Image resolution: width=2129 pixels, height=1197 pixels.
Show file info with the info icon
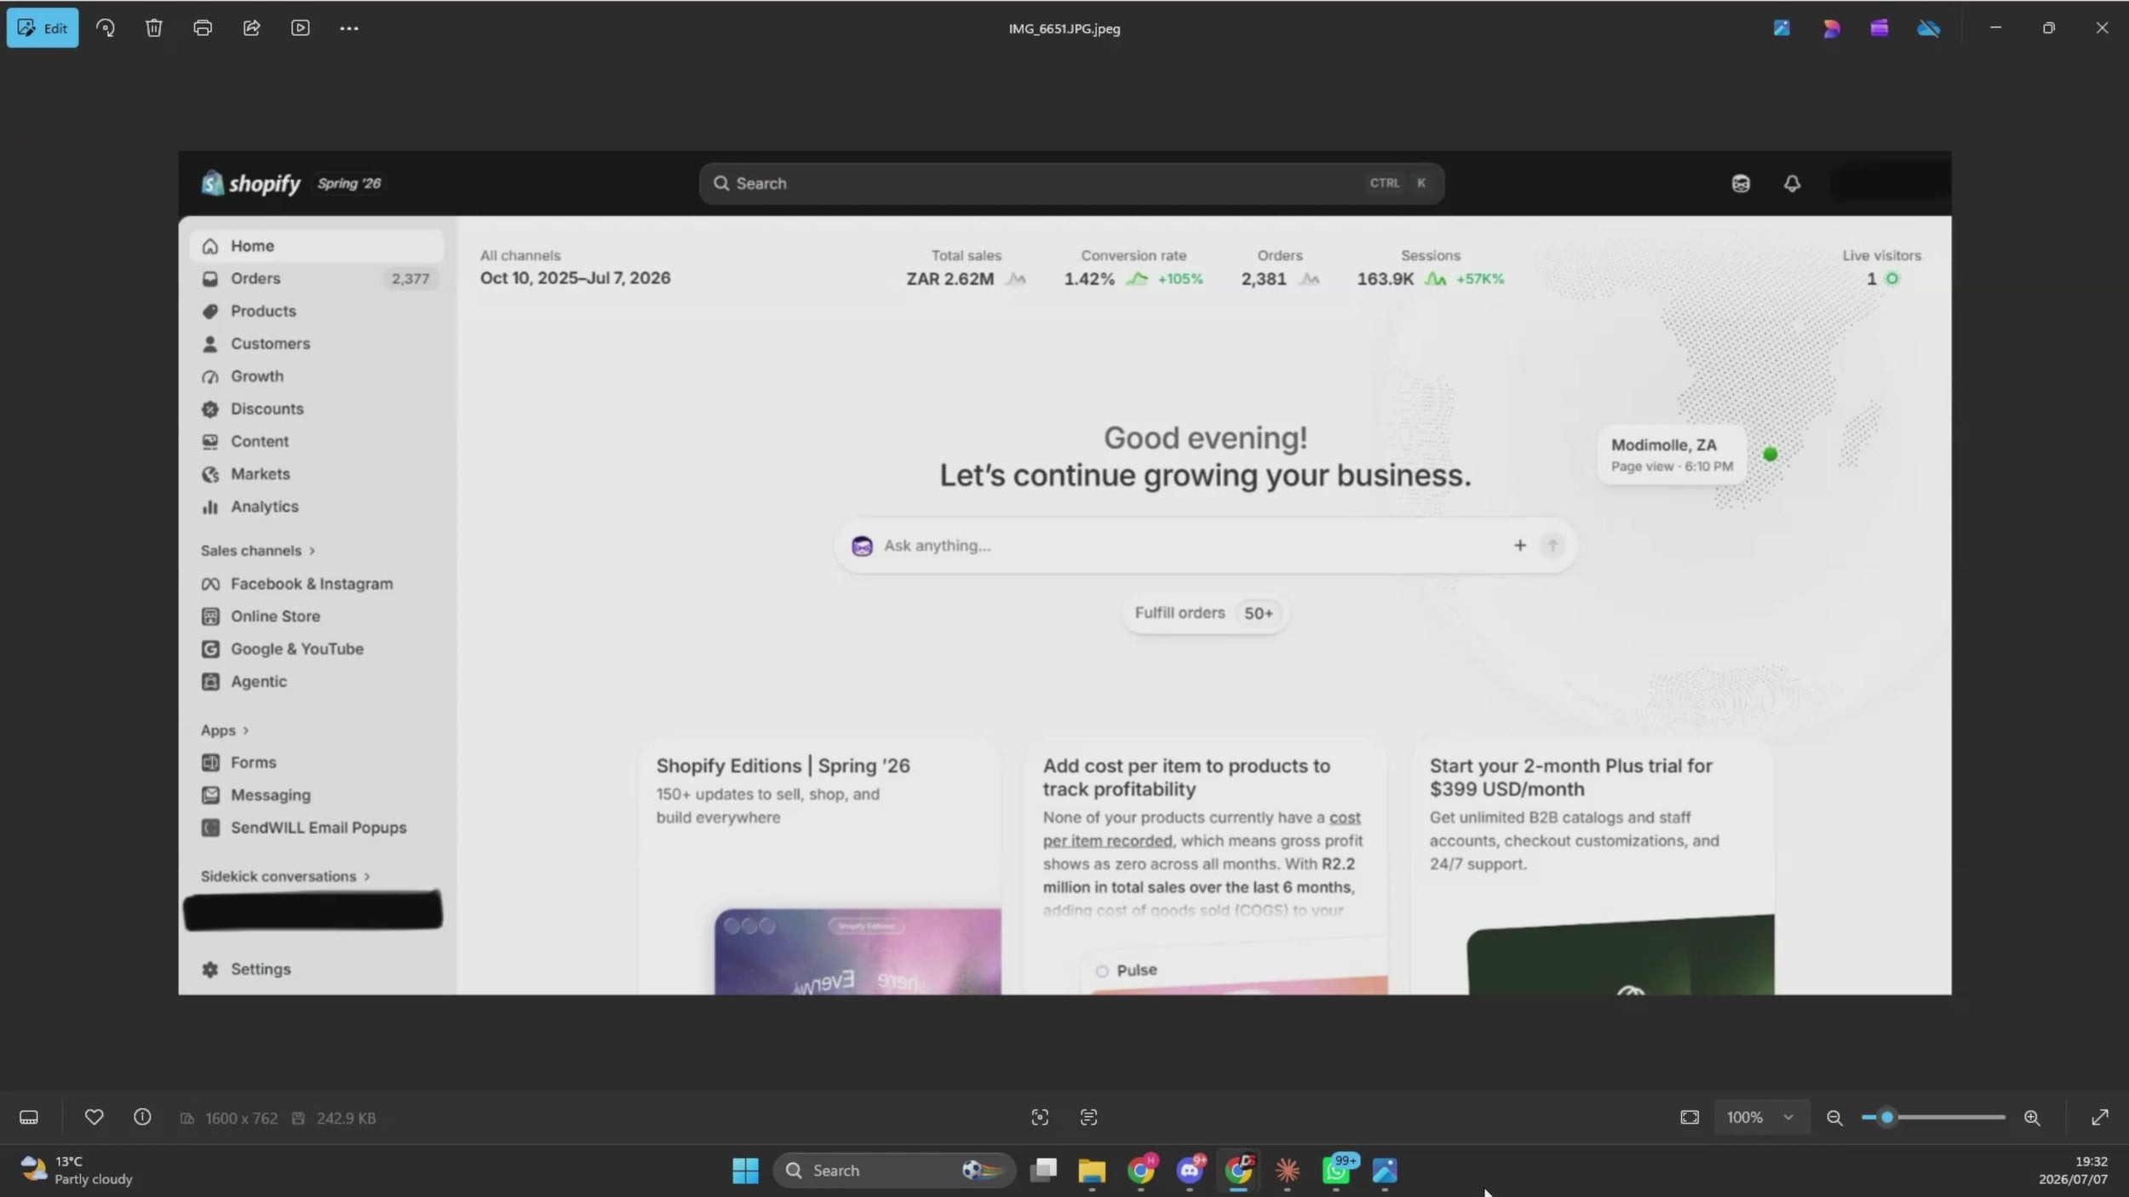[x=142, y=1117]
